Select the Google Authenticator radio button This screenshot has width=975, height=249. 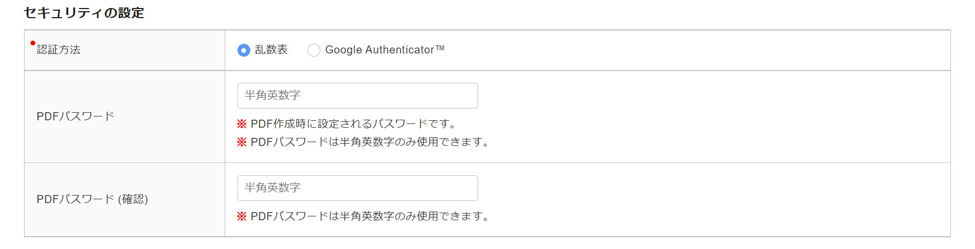(x=314, y=50)
